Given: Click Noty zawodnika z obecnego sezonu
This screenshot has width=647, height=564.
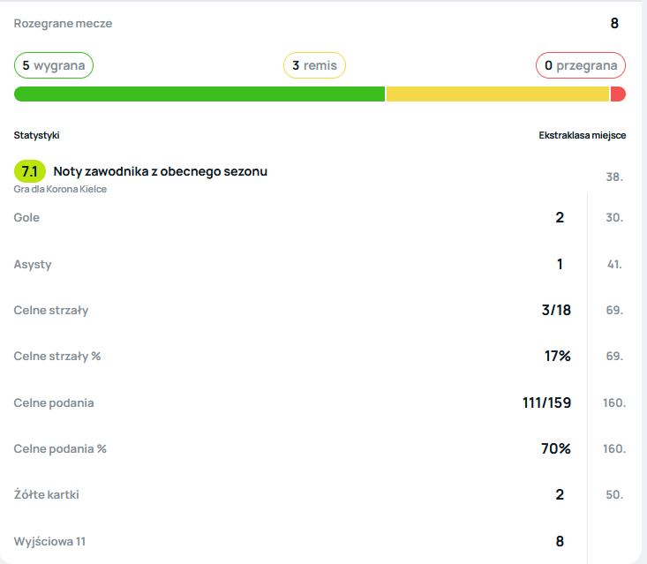Looking at the screenshot, I should [x=160, y=171].
